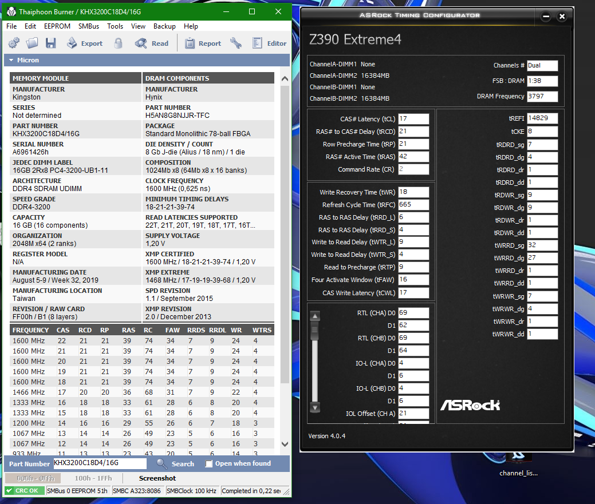
Task: Click the gear settings icon in Thaiphoon toolbar
Action: pyautogui.click(x=14, y=43)
